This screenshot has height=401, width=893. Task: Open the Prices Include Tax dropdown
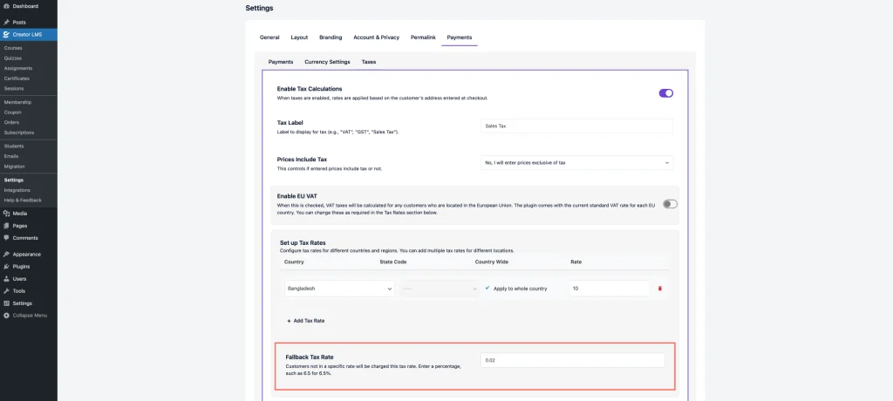tap(576, 162)
